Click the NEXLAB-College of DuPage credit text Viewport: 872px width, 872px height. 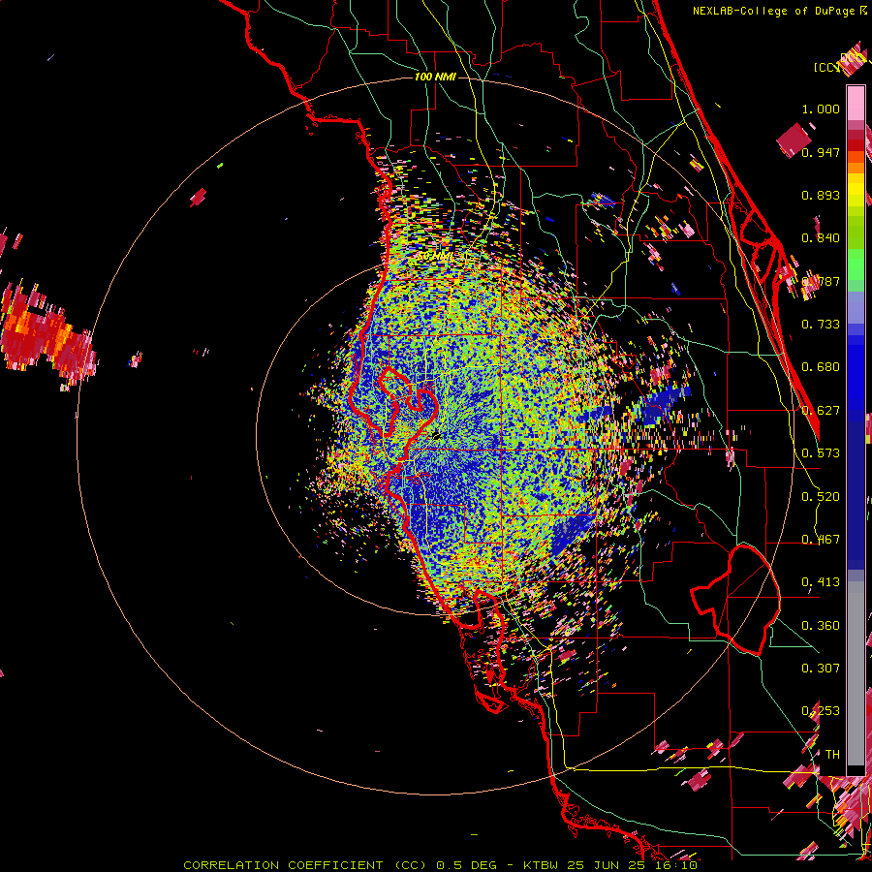(773, 11)
